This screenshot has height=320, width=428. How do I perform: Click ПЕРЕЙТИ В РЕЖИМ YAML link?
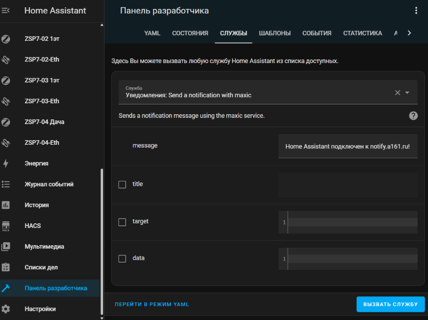pyautogui.click(x=152, y=304)
